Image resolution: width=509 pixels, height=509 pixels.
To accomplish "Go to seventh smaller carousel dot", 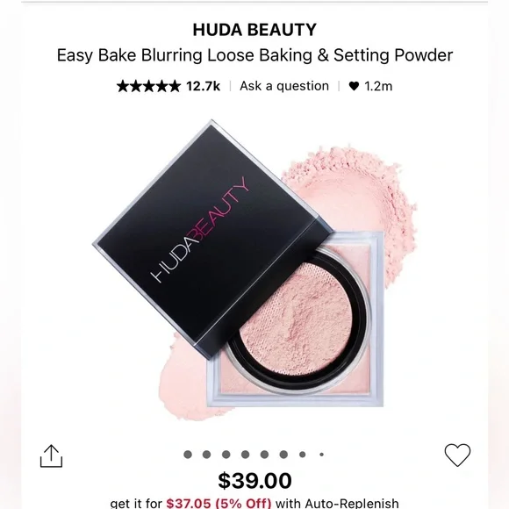I will (x=303, y=455).
